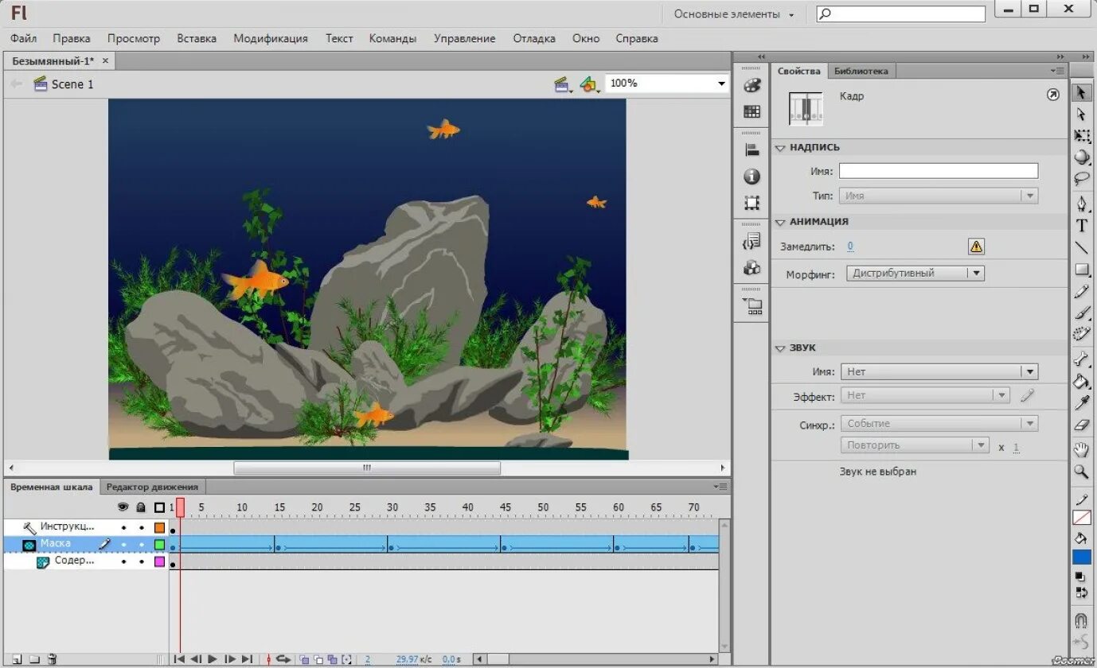The height and width of the screenshot is (668, 1097).
Task: Collapse the АНИМАЦИЯ section
Action: (x=780, y=222)
